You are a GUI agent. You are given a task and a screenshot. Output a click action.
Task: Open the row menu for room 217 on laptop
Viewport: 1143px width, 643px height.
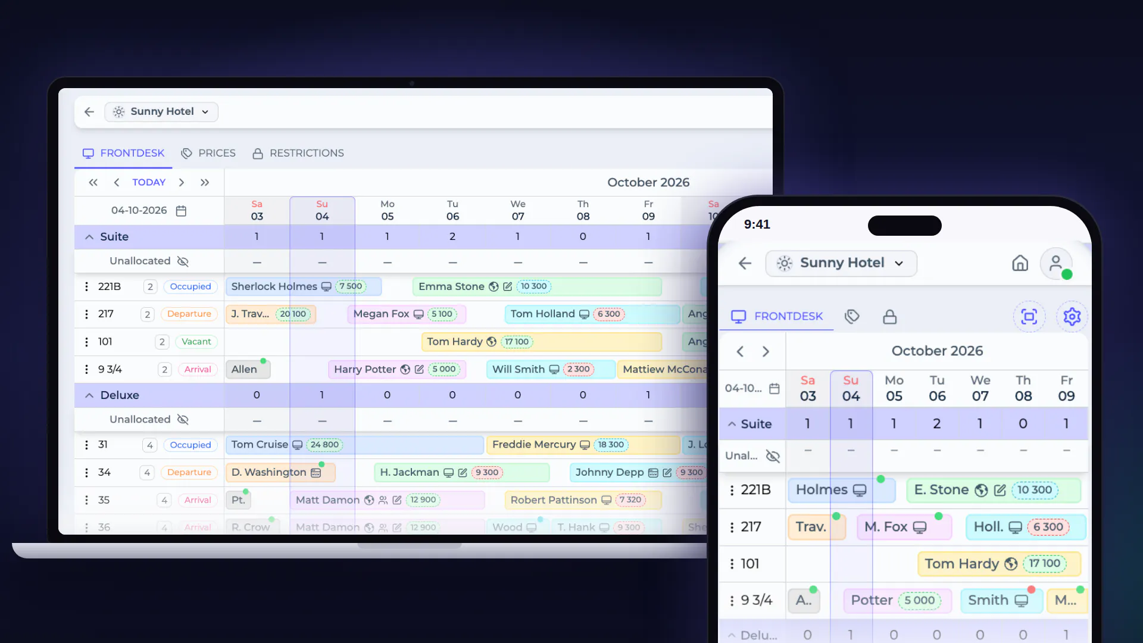pos(86,314)
